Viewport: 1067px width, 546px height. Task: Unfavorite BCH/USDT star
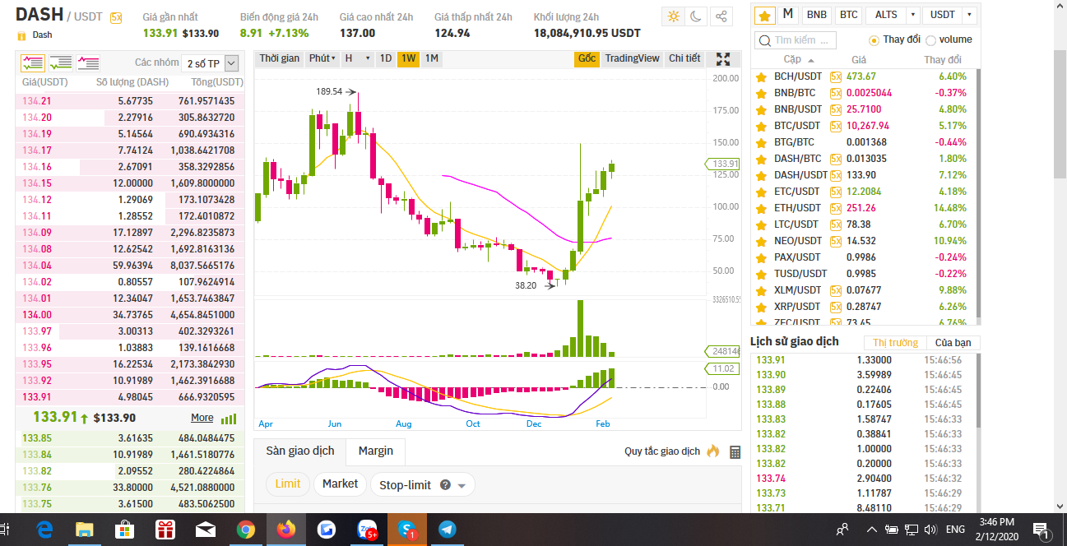click(761, 76)
